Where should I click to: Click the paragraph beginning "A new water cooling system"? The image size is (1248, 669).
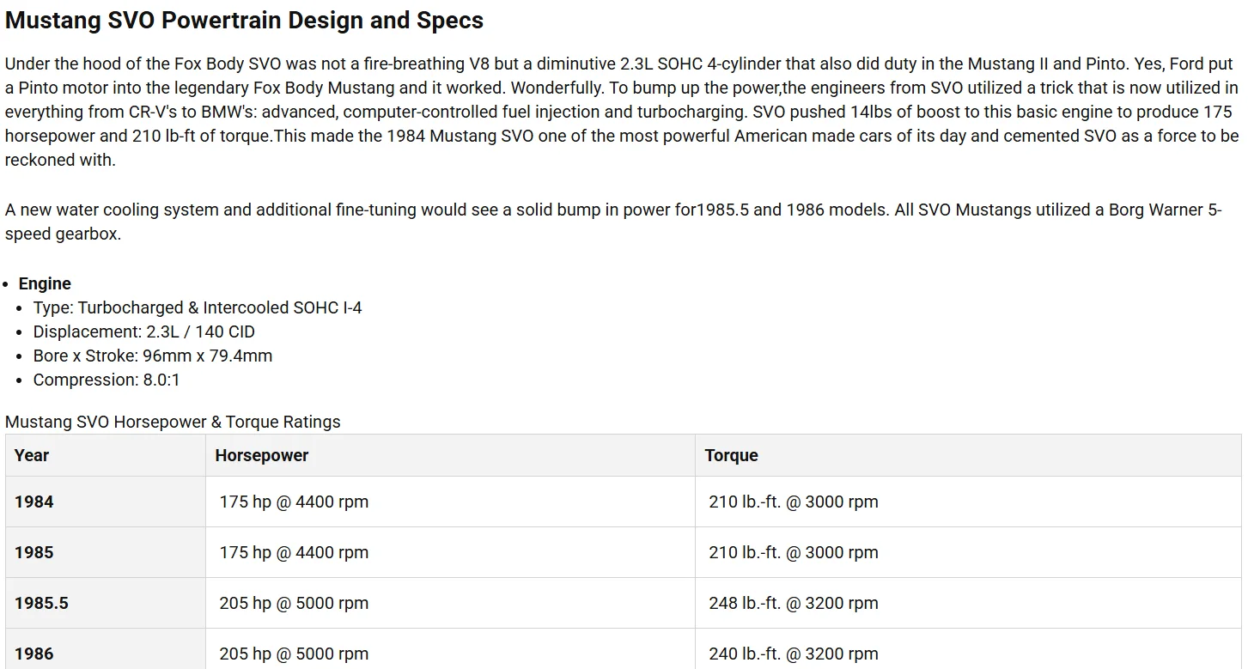[613, 222]
